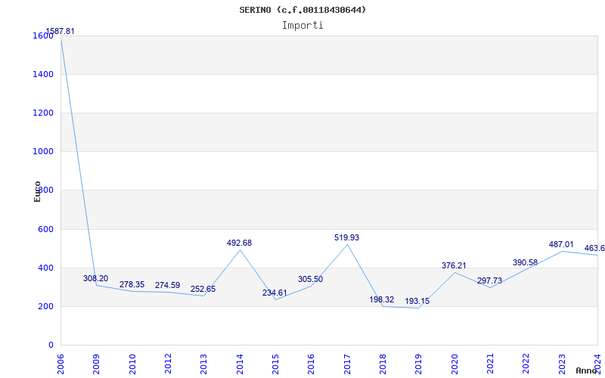Click the Euro y-axis title
605x378 pixels.
point(37,191)
